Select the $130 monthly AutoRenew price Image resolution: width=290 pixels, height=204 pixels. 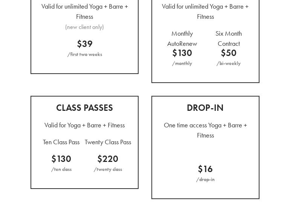tap(182, 53)
